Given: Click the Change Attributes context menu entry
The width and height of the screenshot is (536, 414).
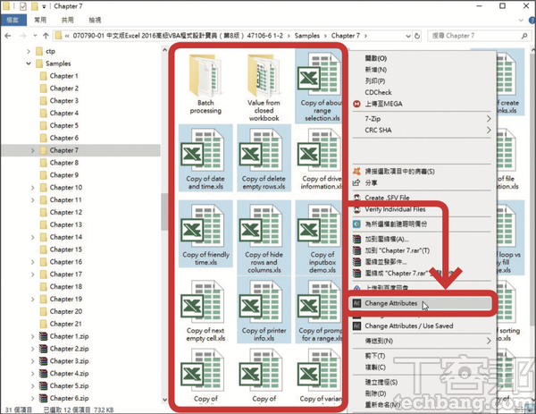Looking at the screenshot, I should 421,303.
